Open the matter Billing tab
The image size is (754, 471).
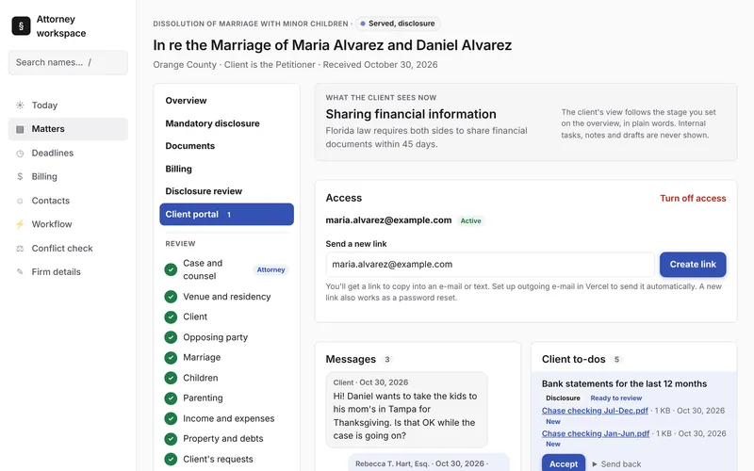coord(226,169)
